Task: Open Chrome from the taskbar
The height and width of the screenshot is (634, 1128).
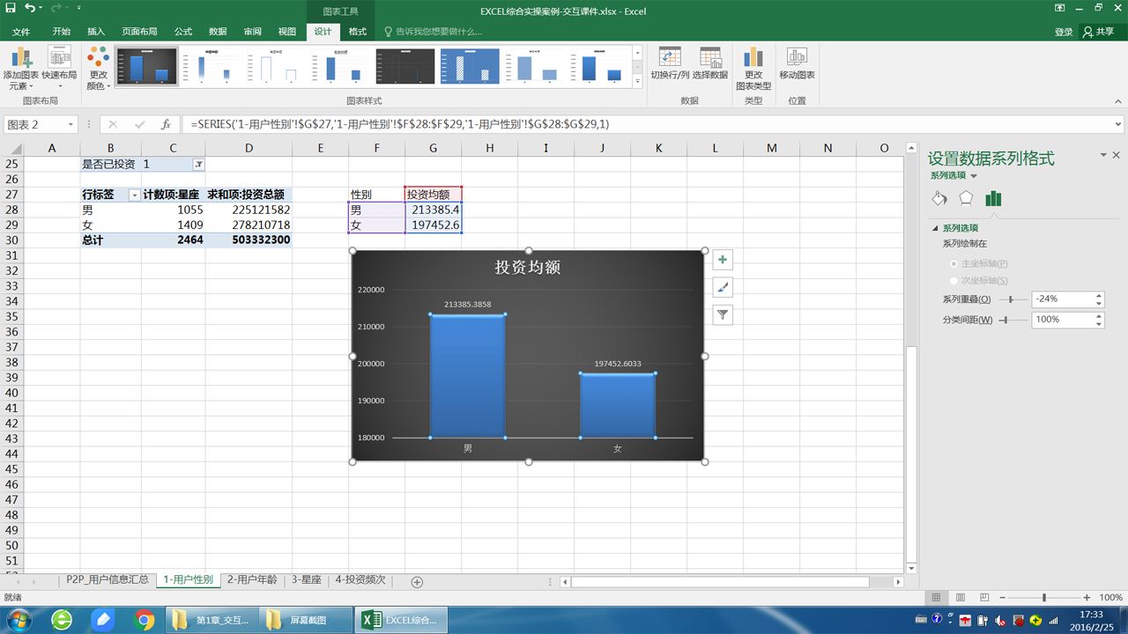Action: click(x=145, y=620)
